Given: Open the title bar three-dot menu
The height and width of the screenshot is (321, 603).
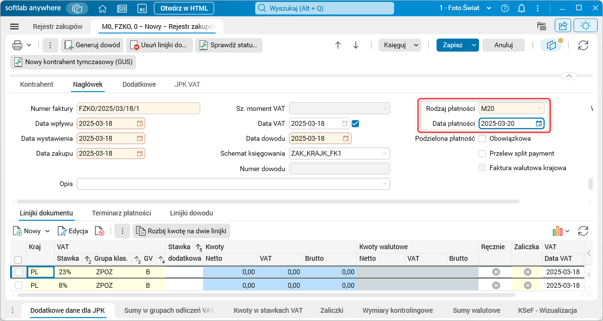Looking at the screenshot, I should 537,8.
